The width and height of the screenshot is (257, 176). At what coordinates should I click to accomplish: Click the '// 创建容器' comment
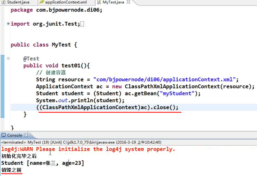[51, 72]
